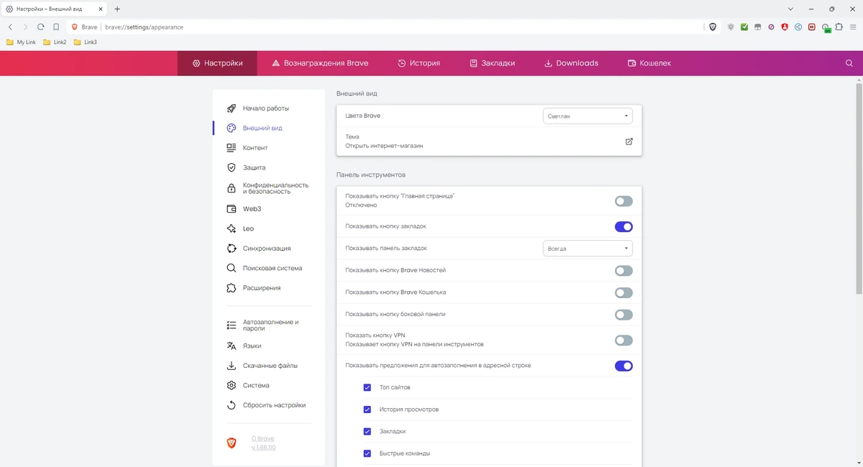Image resolution: width=863 pixels, height=467 pixels.
Task: Open Автозаполнение и пароли section
Action: coord(269,325)
